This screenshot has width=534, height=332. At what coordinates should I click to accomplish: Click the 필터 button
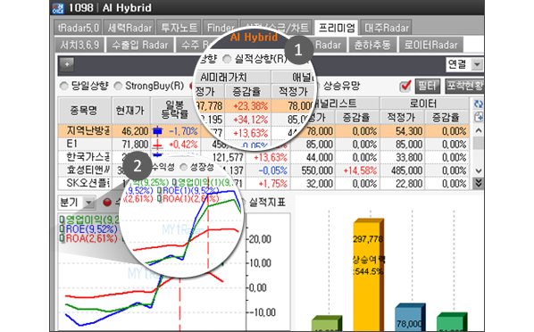pos(428,87)
